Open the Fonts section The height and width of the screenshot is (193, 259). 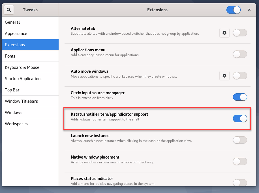(x=10, y=56)
